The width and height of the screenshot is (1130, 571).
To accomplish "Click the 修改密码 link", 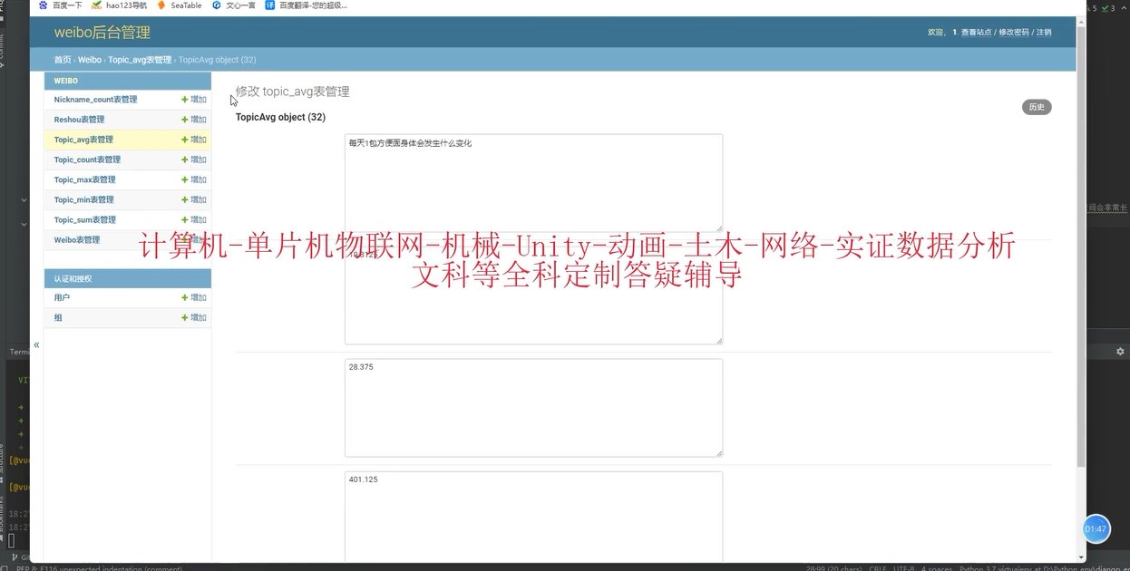I will (x=1014, y=33).
